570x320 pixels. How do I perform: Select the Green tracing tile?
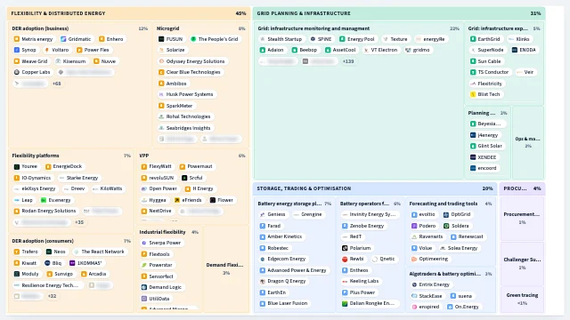pos(522,299)
